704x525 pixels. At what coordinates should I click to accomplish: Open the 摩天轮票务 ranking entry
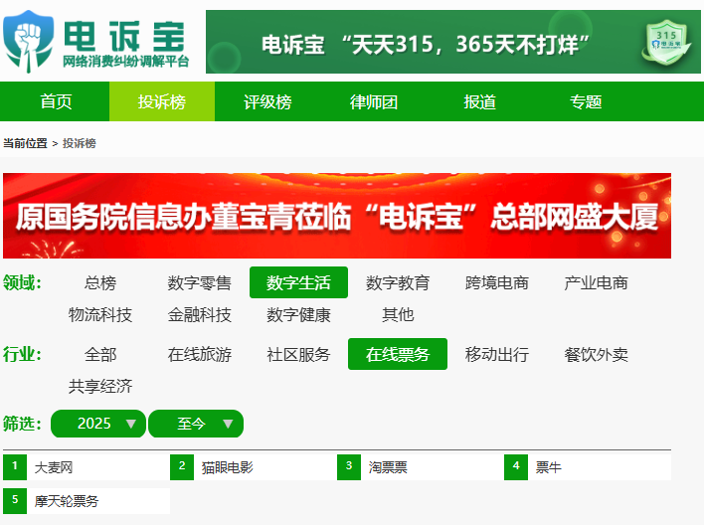[x=67, y=500]
